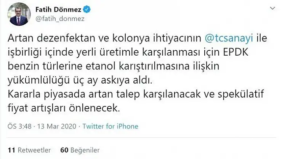Open the Twitter for iPhone source link
282x159 pixels.
110,126
